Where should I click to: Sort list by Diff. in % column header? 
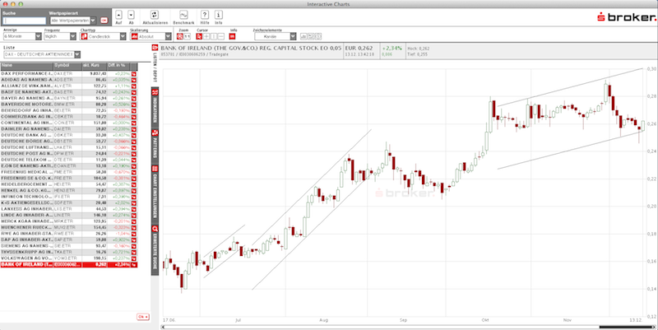[118, 67]
